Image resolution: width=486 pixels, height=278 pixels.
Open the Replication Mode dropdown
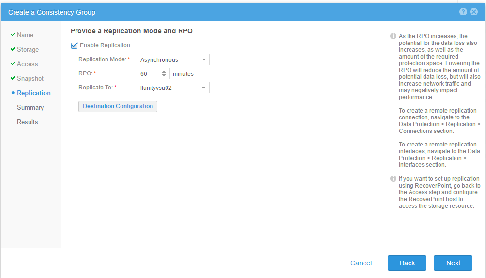tap(173, 59)
